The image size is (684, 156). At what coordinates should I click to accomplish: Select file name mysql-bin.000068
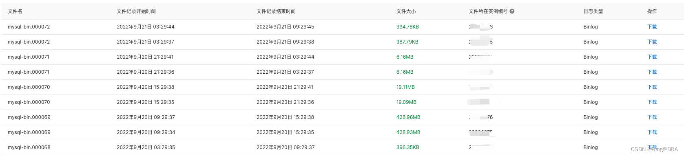[x=29, y=147]
